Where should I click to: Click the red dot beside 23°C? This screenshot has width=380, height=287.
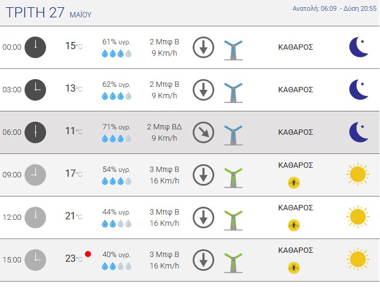coord(88,254)
